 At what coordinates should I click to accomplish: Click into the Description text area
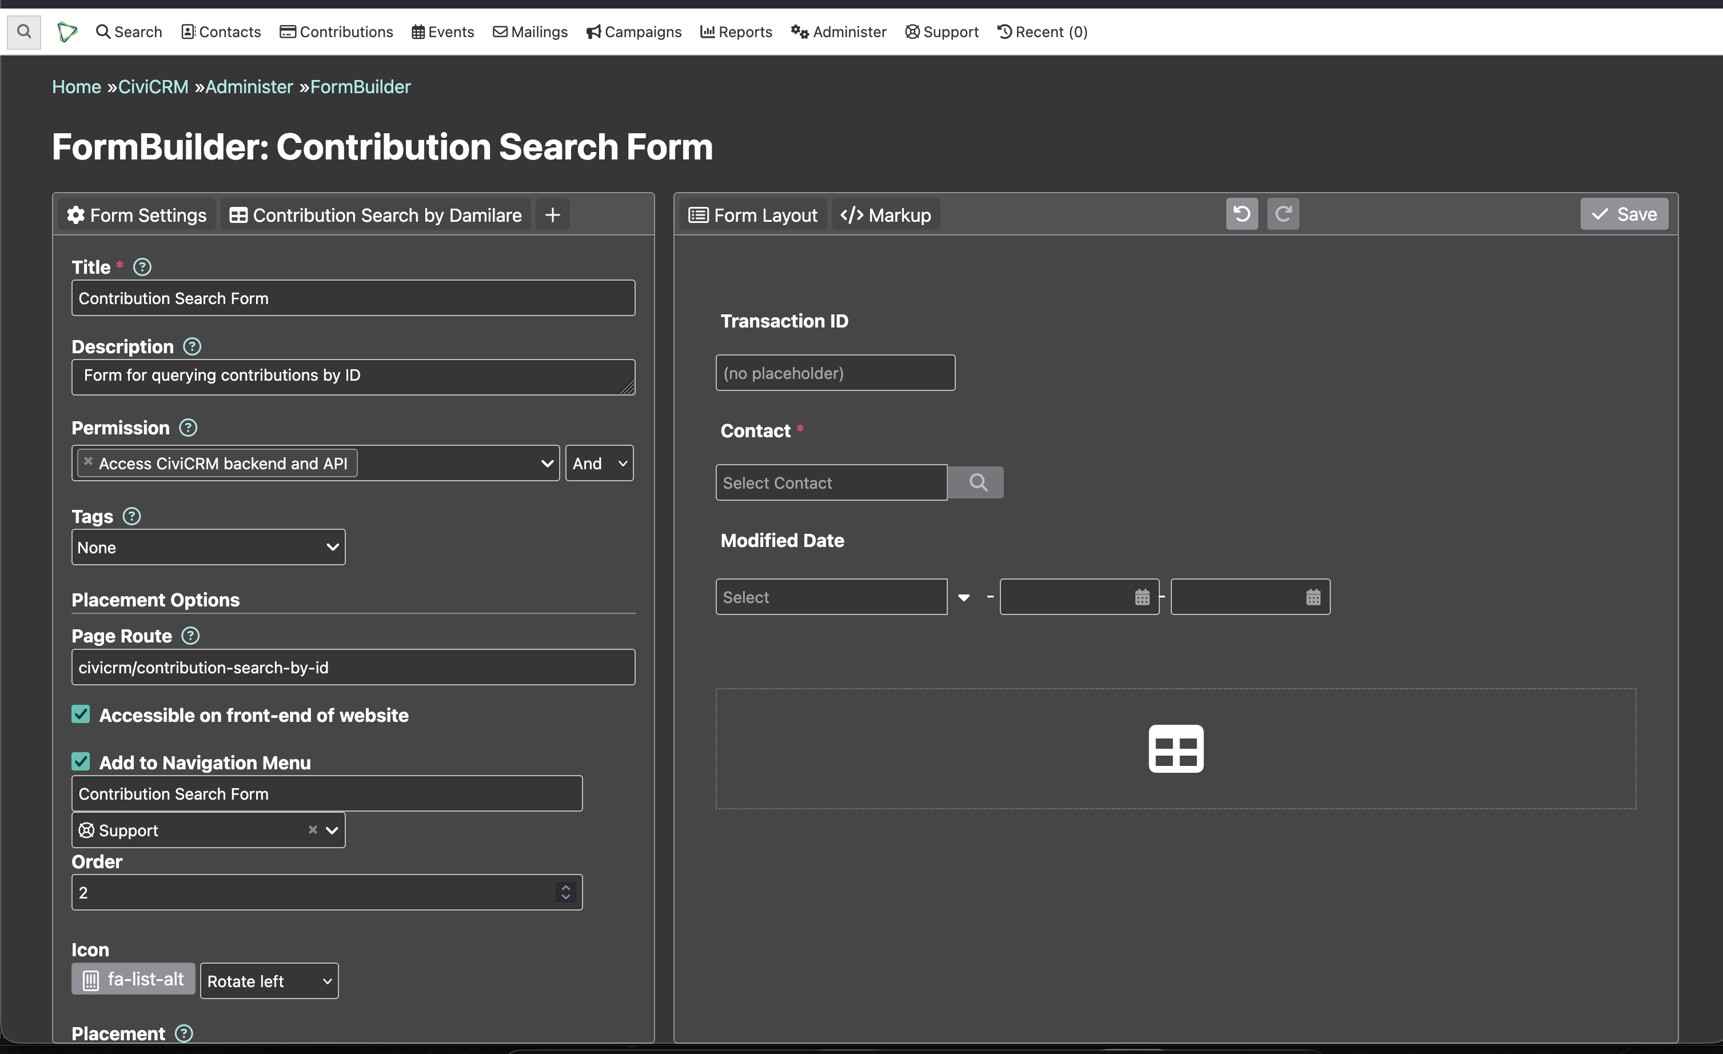353,377
